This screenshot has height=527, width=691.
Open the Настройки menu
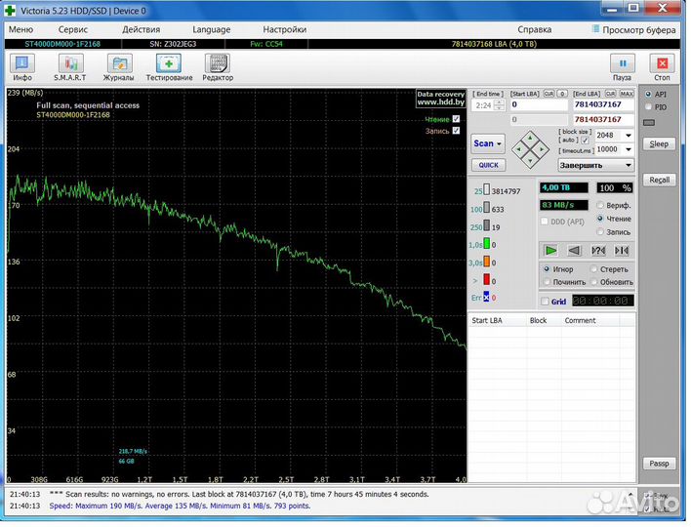click(285, 29)
